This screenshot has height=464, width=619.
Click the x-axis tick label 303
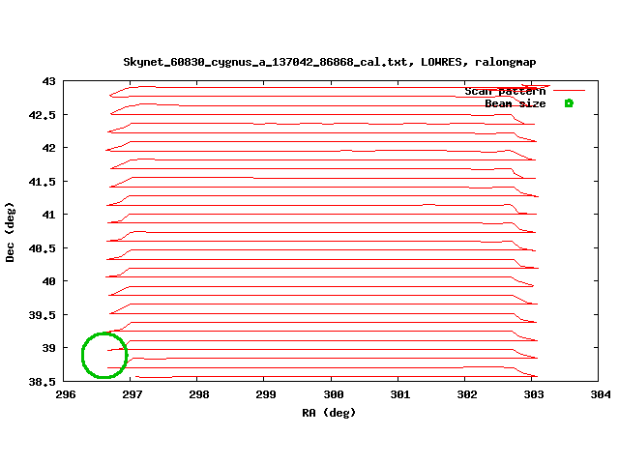pos(534,394)
